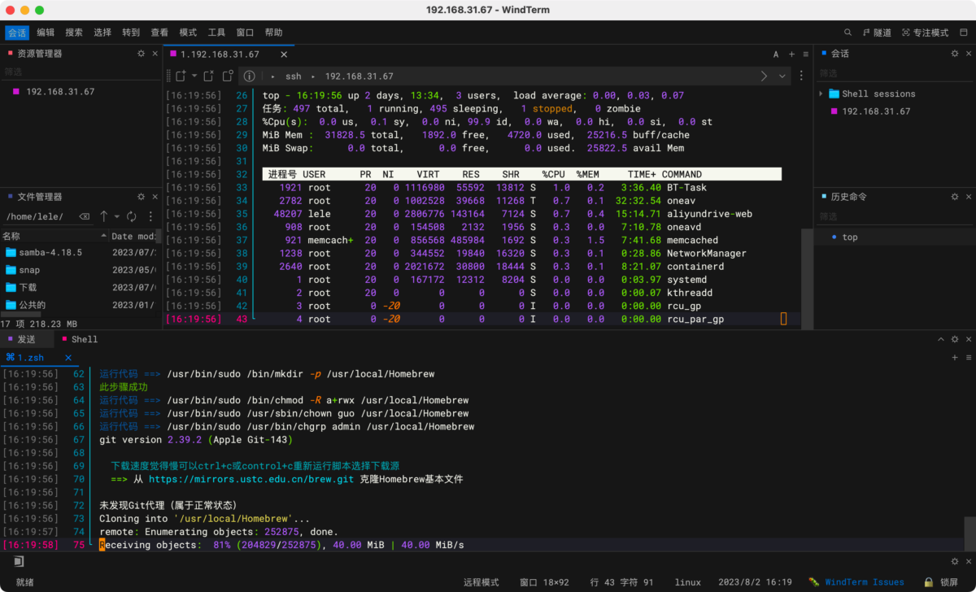Open the tab list menu icon
The image size is (976, 592).
coord(805,54)
